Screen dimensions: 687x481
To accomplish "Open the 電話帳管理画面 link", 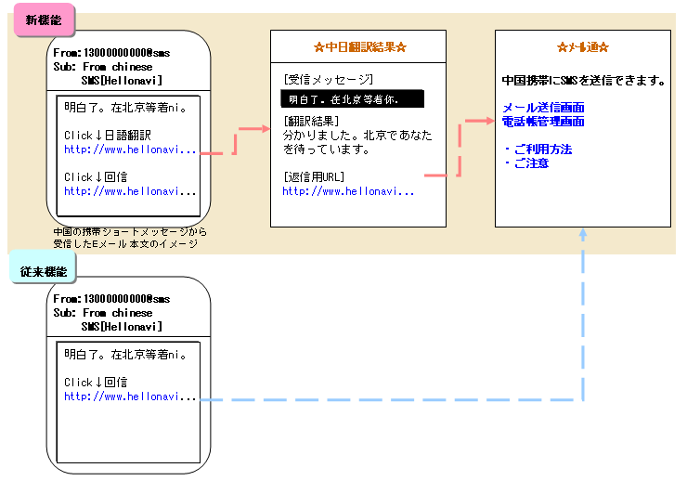I will pyautogui.click(x=543, y=122).
